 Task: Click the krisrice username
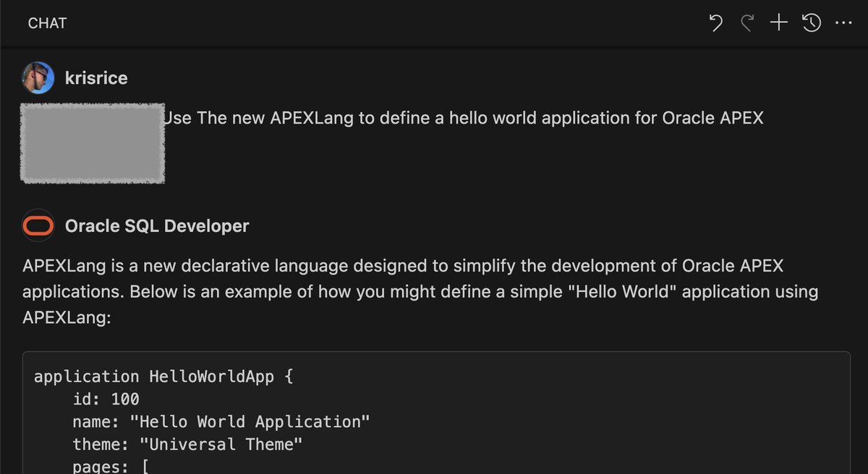pos(96,78)
